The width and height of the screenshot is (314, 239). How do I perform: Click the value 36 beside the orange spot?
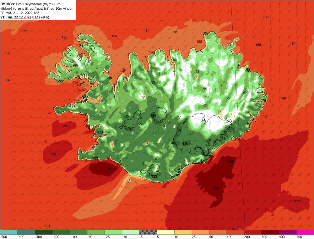point(220,111)
